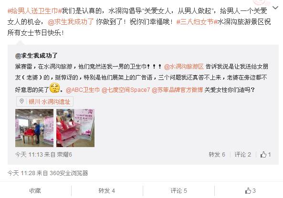Like the main post with the thumbs-up icon

[x=250, y=190]
